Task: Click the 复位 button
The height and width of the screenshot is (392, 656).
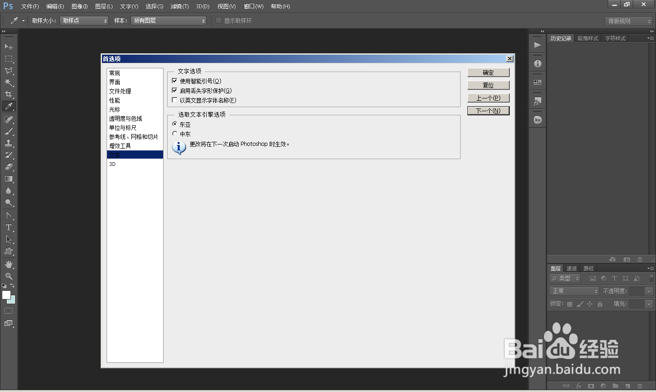Action: pyautogui.click(x=488, y=85)
